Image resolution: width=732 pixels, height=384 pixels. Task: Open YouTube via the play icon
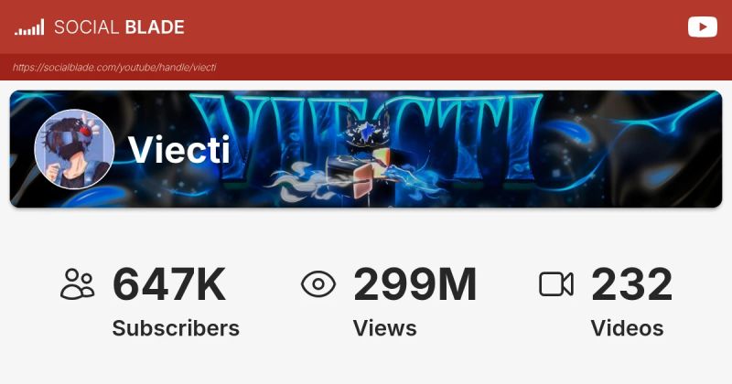click(702, 27)
